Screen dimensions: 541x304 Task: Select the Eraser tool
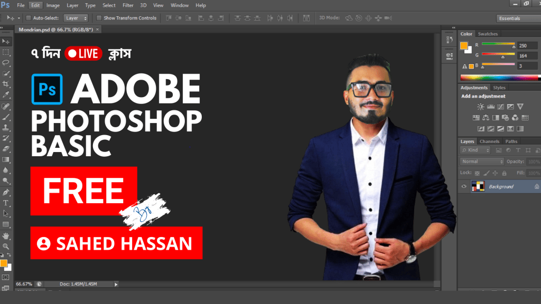(6, 149)
